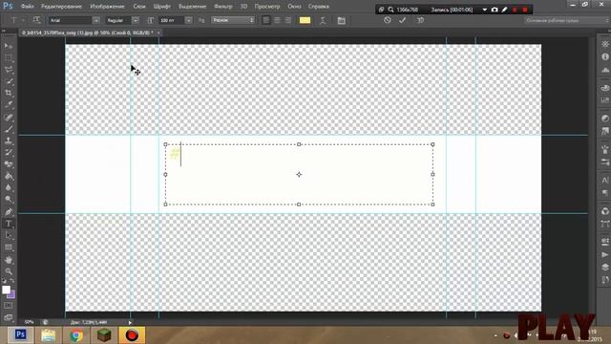This screenshot has width=611, height=344.
Task: Open the Шрифт menu
Action: [x=162, y=7]
